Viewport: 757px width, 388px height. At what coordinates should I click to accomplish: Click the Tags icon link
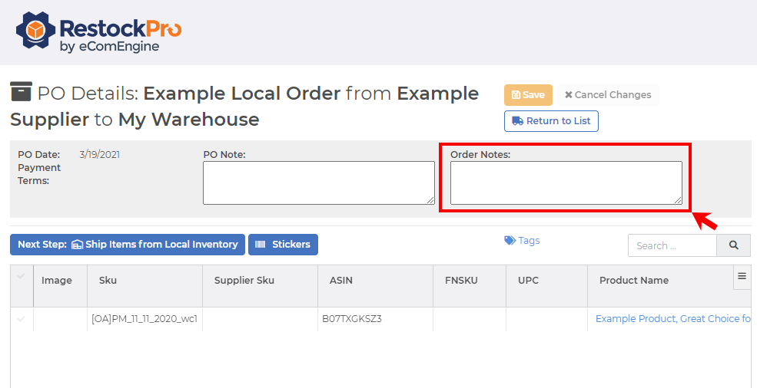pos(522,241)
